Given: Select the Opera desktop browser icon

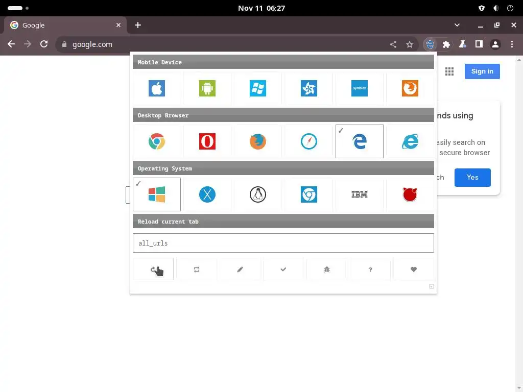Looking at the screenshot, I should point(207,141).
